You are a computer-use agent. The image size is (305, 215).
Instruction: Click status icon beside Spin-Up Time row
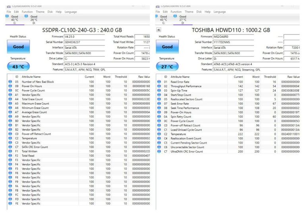coord(160,90)
